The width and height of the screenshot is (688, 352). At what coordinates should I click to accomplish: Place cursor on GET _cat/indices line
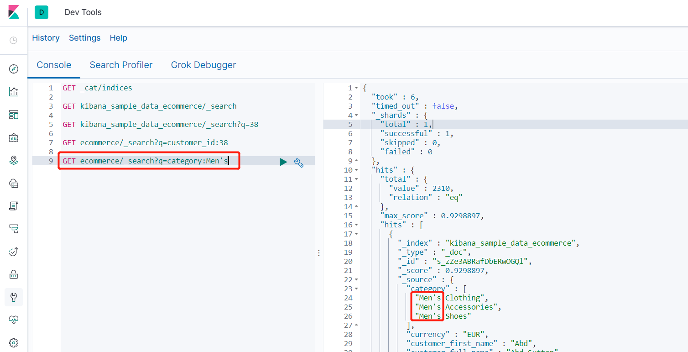97,88
